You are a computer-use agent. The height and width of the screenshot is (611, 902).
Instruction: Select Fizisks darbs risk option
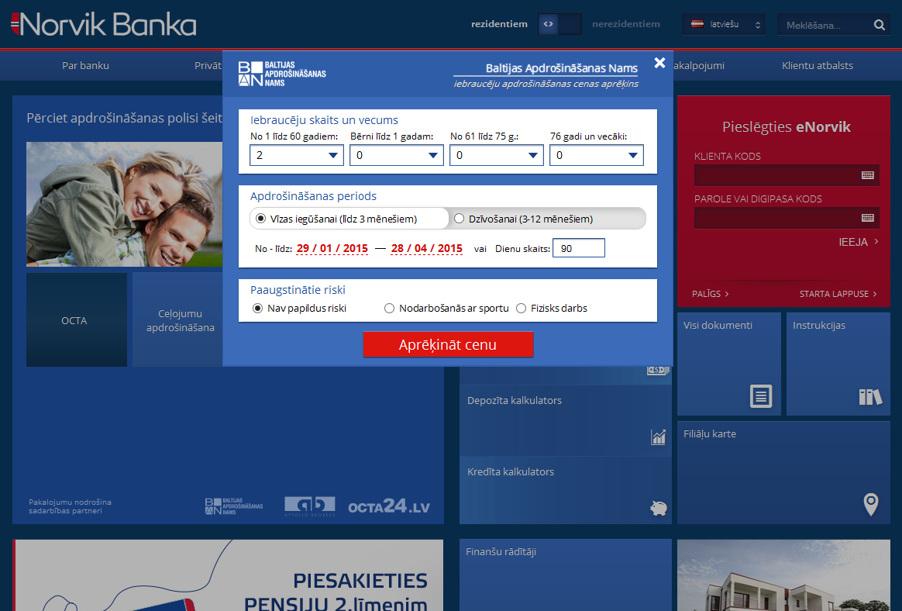click(x=522, y=309)
